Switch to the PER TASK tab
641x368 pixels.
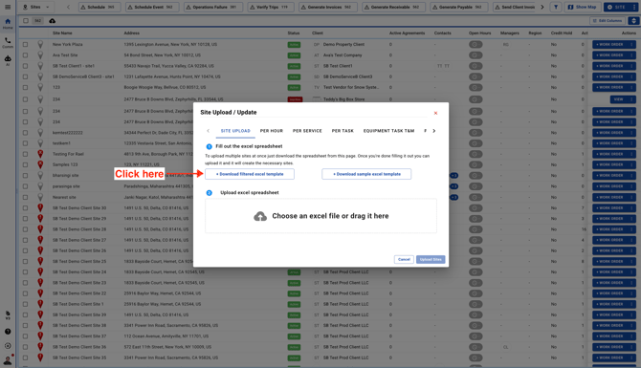pos(343,131)
